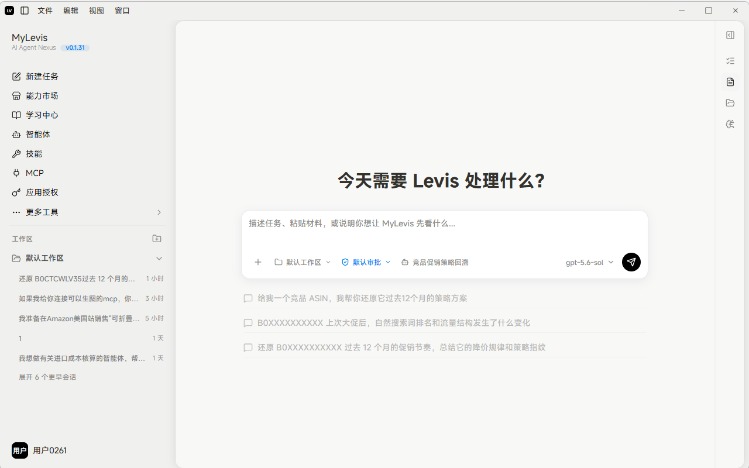Minimize the MyLevis window
The width and height of the screenshot is (749, 468).
[x=682, y=11]
